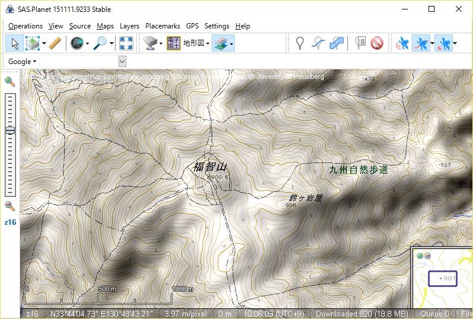Add a new placemark pin
The image size is (473, 319).
pyautogui.click(x=299, y=43)
